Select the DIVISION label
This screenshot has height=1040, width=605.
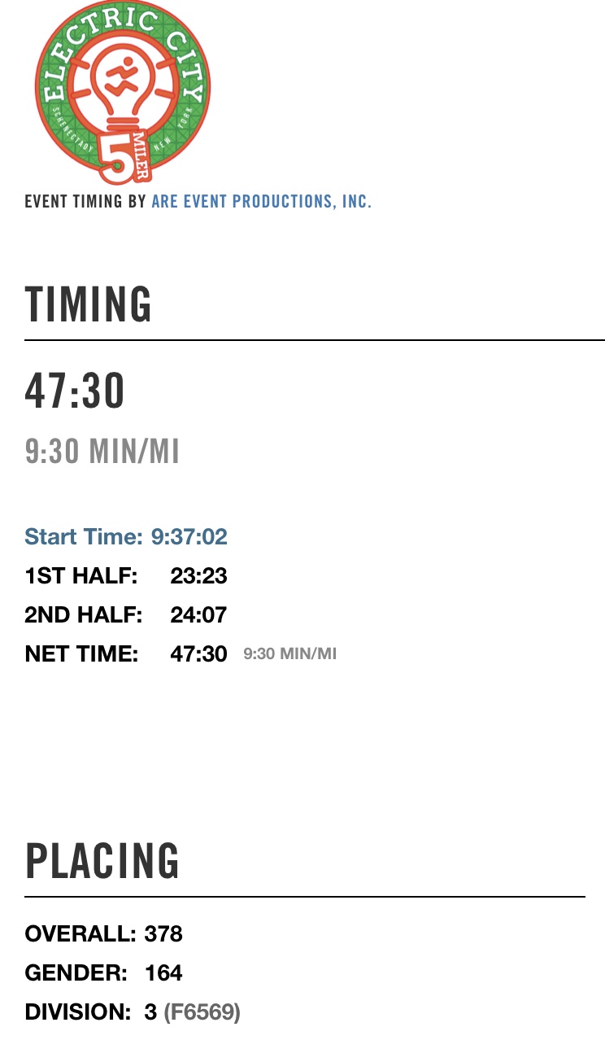coord(78,1012)
